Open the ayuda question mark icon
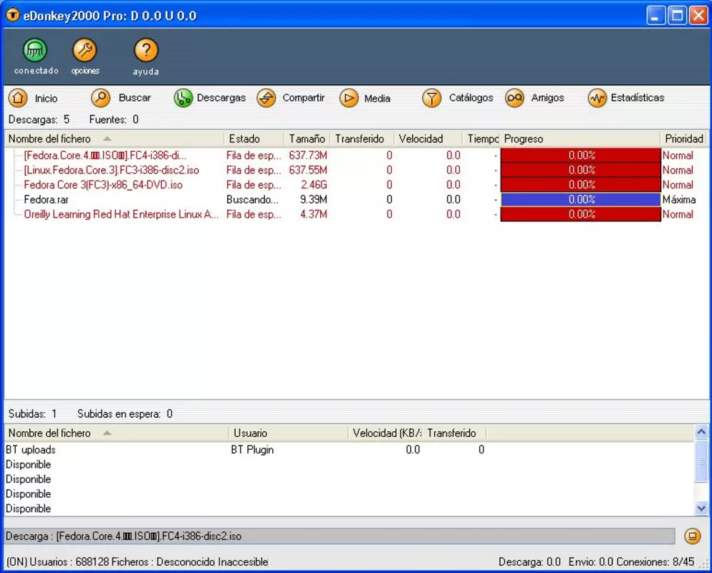Screen dimensions: 712x573 click(145, 50)
